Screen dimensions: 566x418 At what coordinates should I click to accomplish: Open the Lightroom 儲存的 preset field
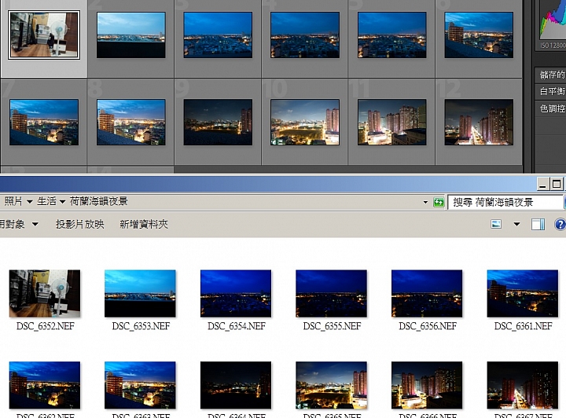click(x=551, y=75)
